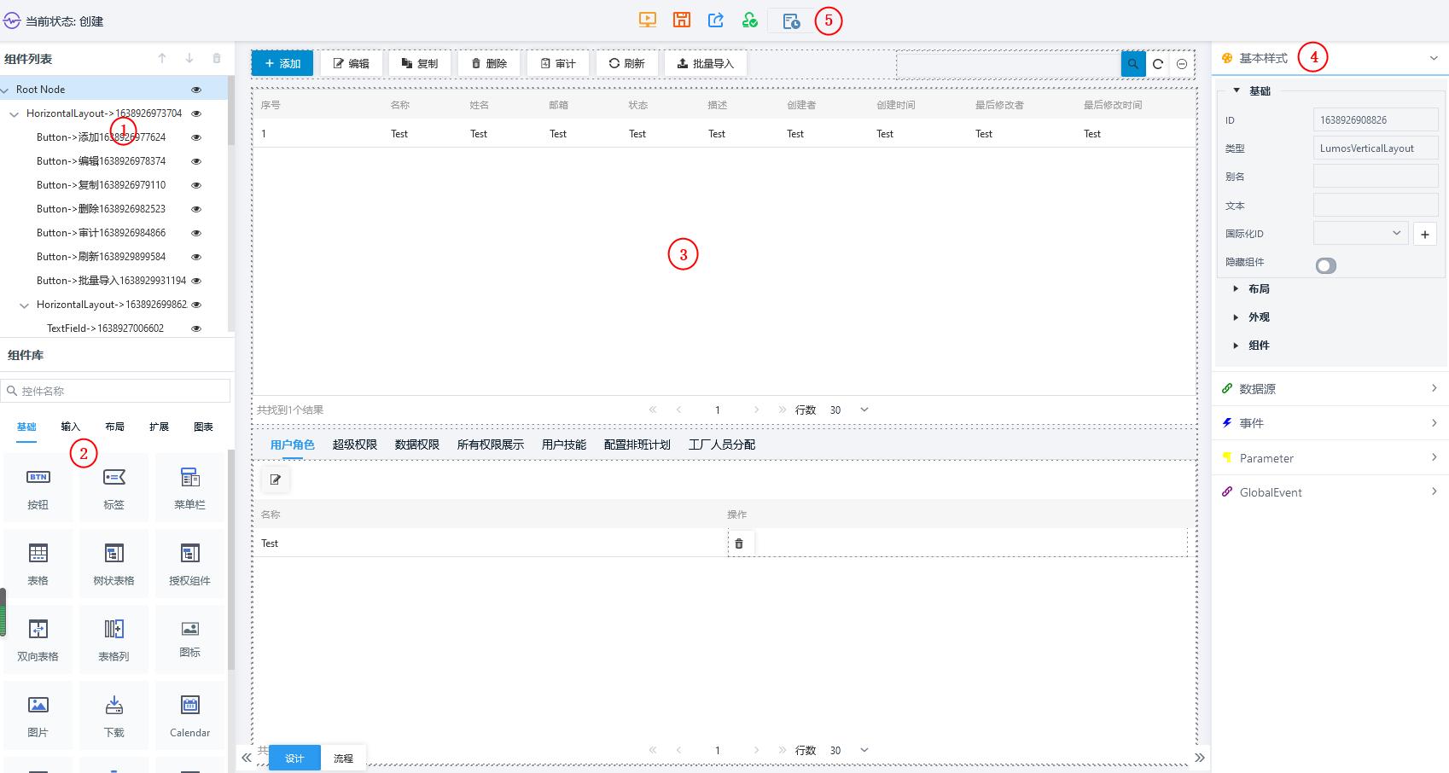
Task: Click the 控件名称 search field
Action: (x=116, y=391)
